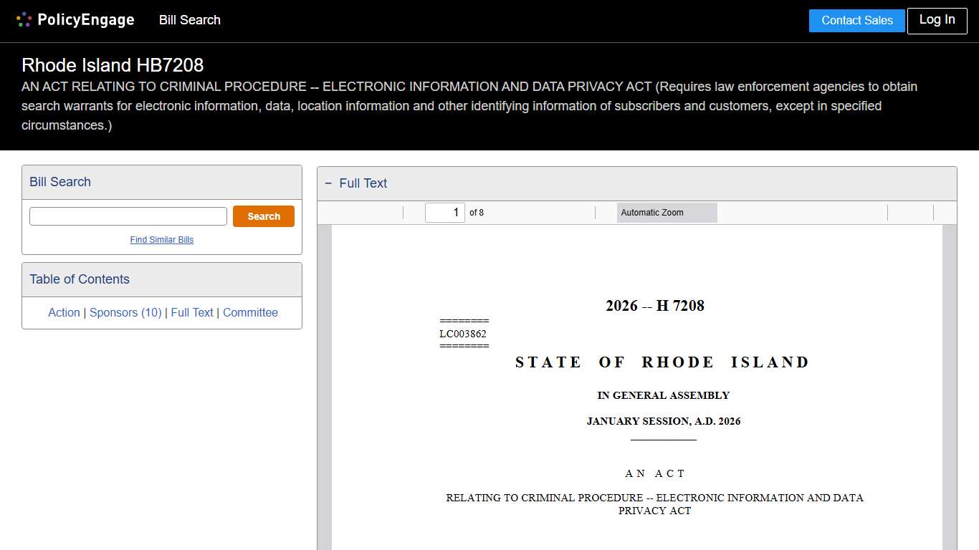Click the Committee link
This screenshot has width=979, height=550.
pos(250,312)
